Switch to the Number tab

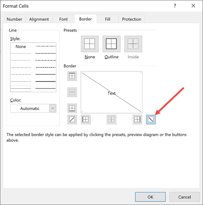tap(14, 19)
